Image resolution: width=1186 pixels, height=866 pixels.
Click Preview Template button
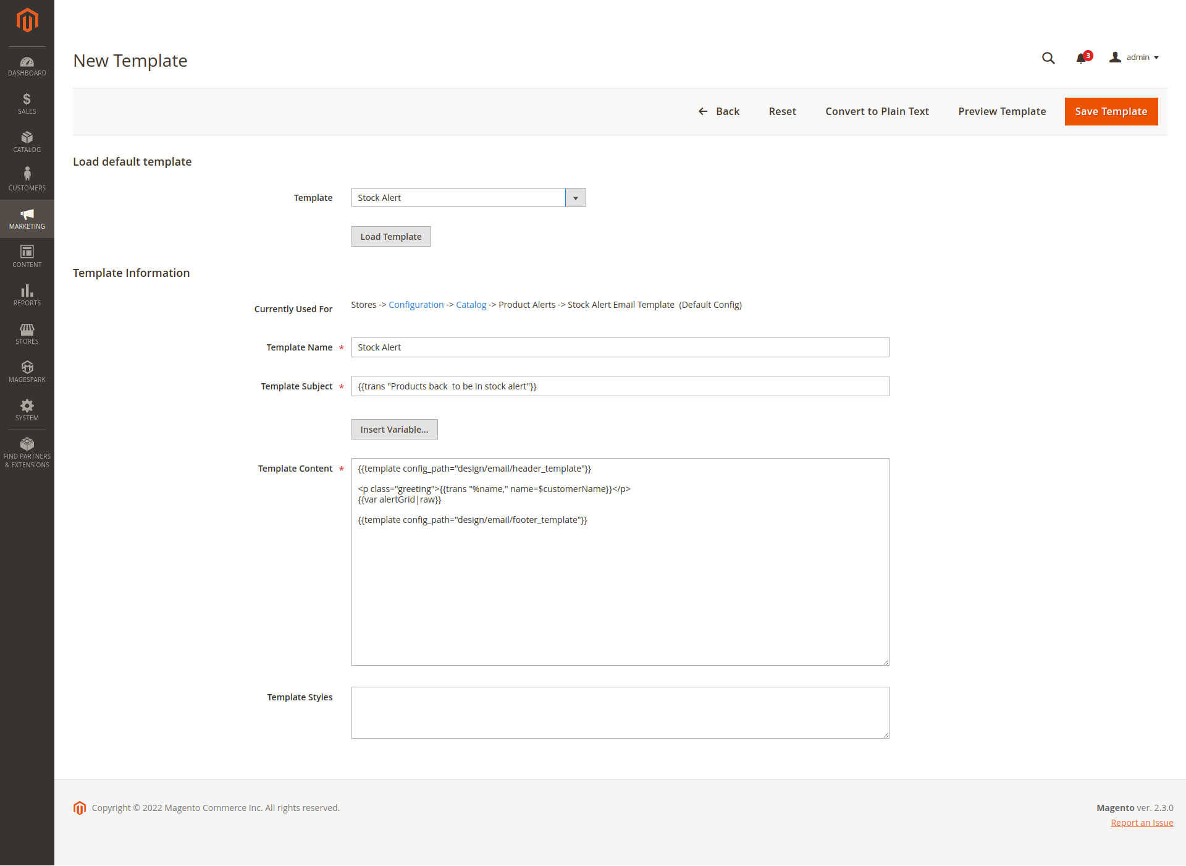coord(1002,111)
